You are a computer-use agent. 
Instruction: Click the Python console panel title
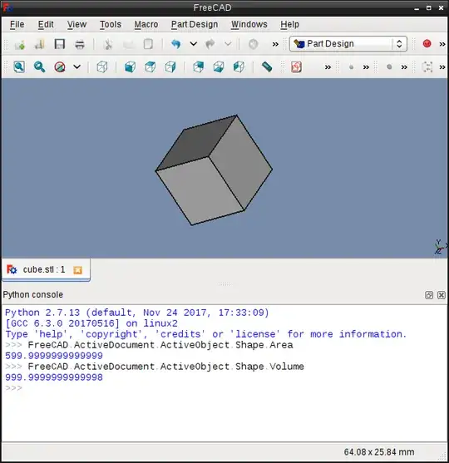(33, 295)
